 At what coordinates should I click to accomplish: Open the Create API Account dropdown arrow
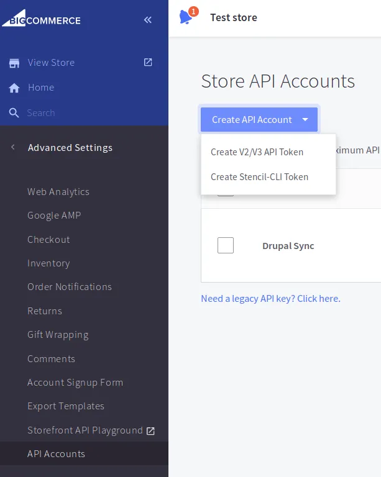pyautogui.click(x=305, y=119)
